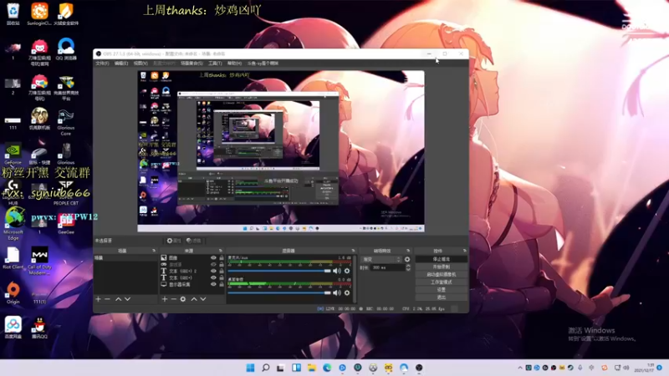Screen dimensions: 669x376
Task: Move source up with the Sources panel up arrow
Action: (x=194, y=299)
